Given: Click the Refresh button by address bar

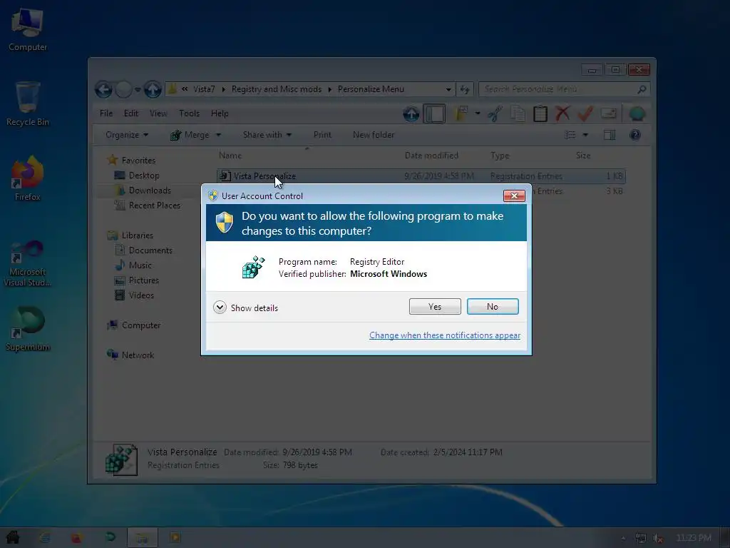Looking at the screenshot, I should coord(465,89).
